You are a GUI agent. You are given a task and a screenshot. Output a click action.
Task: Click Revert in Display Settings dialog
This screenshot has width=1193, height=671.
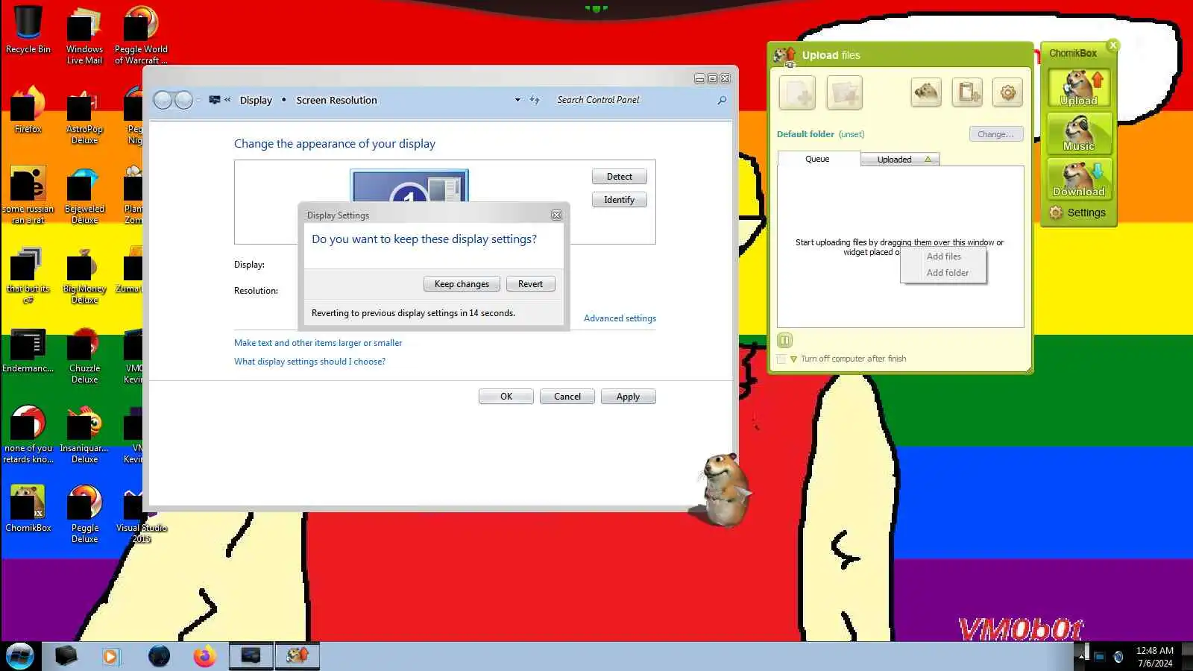[530, 284]
